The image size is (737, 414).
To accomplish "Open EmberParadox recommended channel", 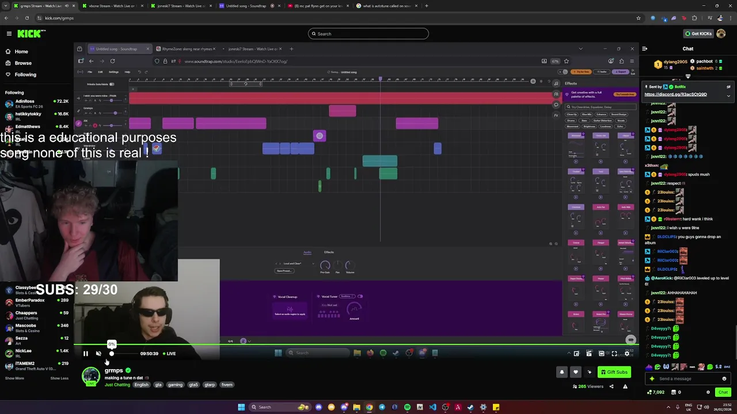I will coord(37,302).
